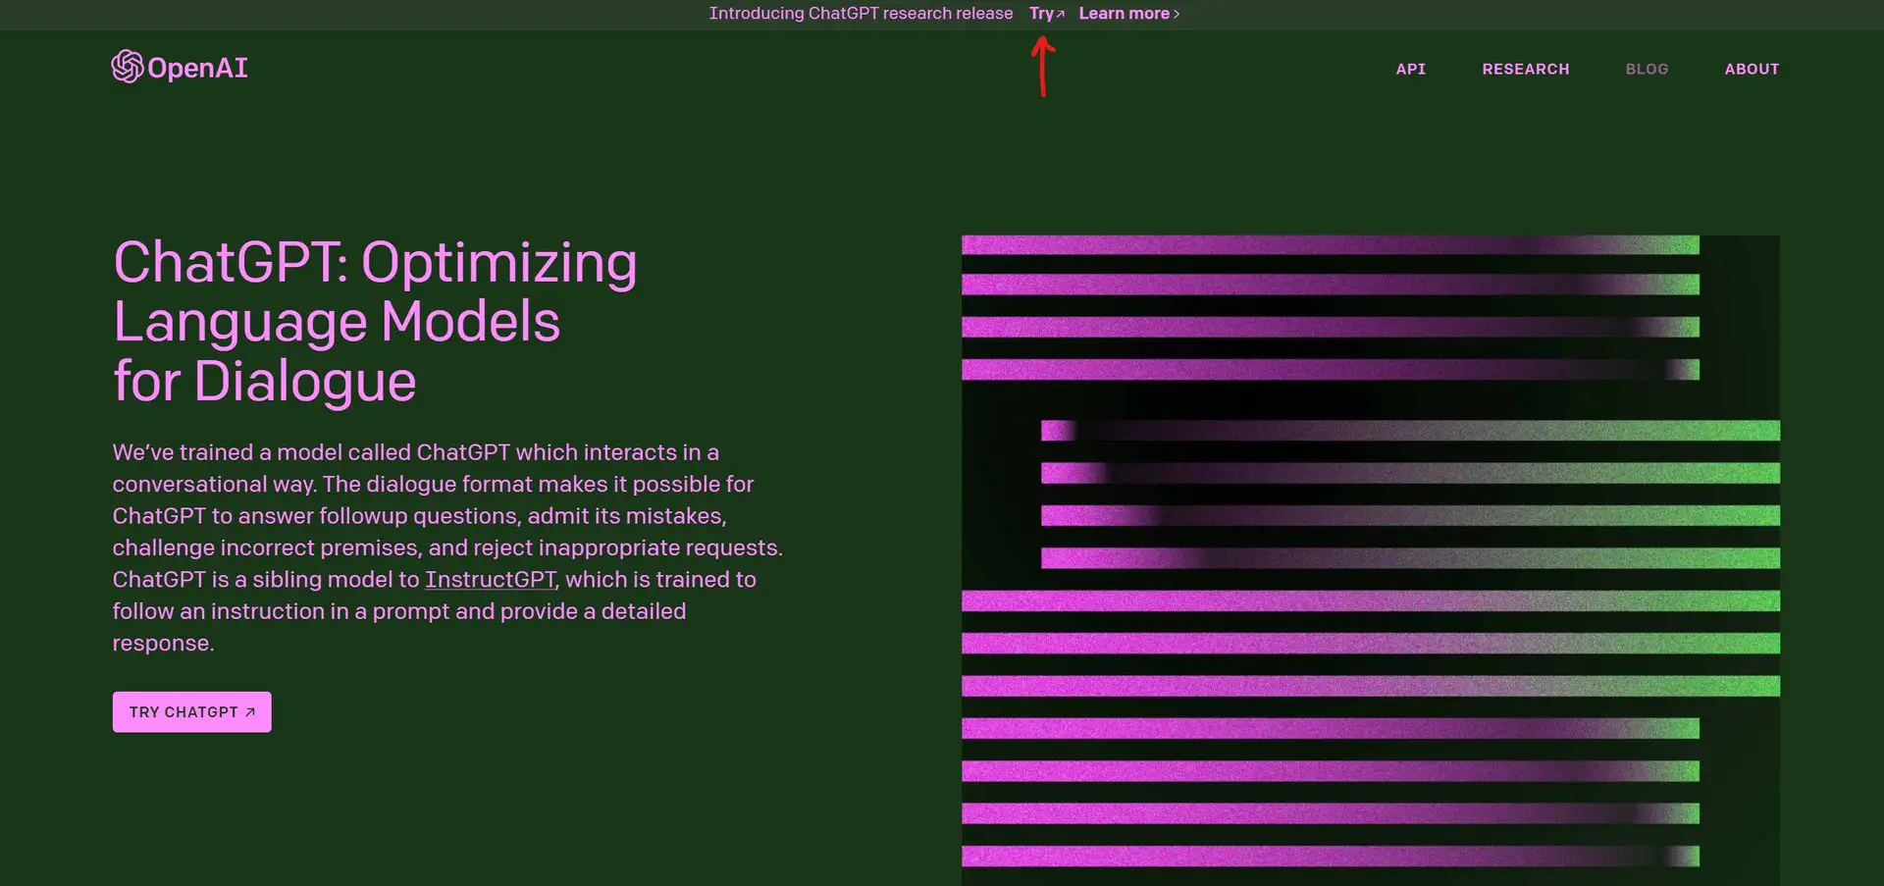Viewport: 1884px width, 886px height.
Task: Click the "ChatGPT: Optimizing Language Models for Dialogue" heading
Action: click(x=375, y=322)
